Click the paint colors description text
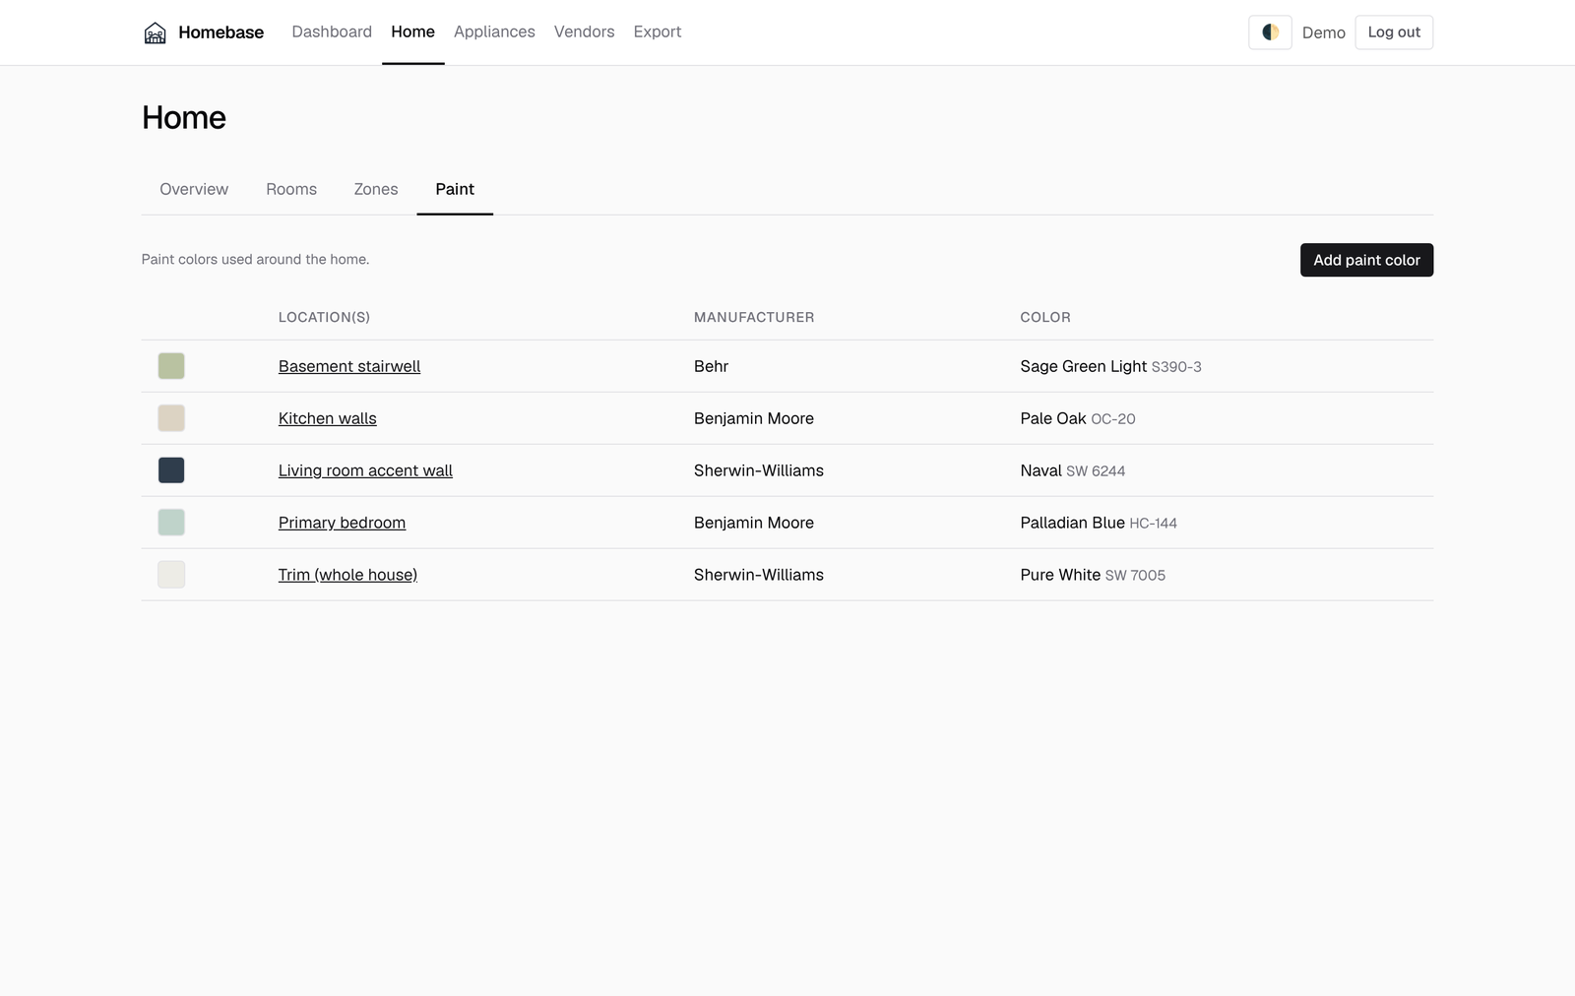The height and width of the screenshot is (996, 1575). point(256,260)
